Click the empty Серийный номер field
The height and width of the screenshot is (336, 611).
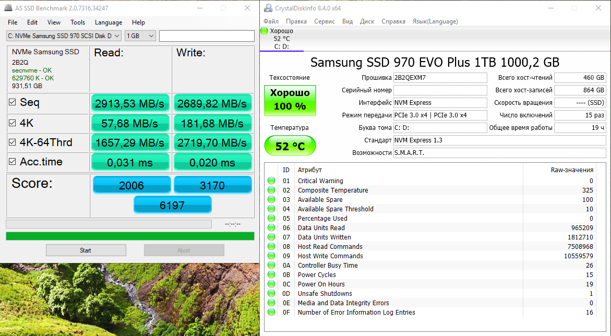point(440,90)
